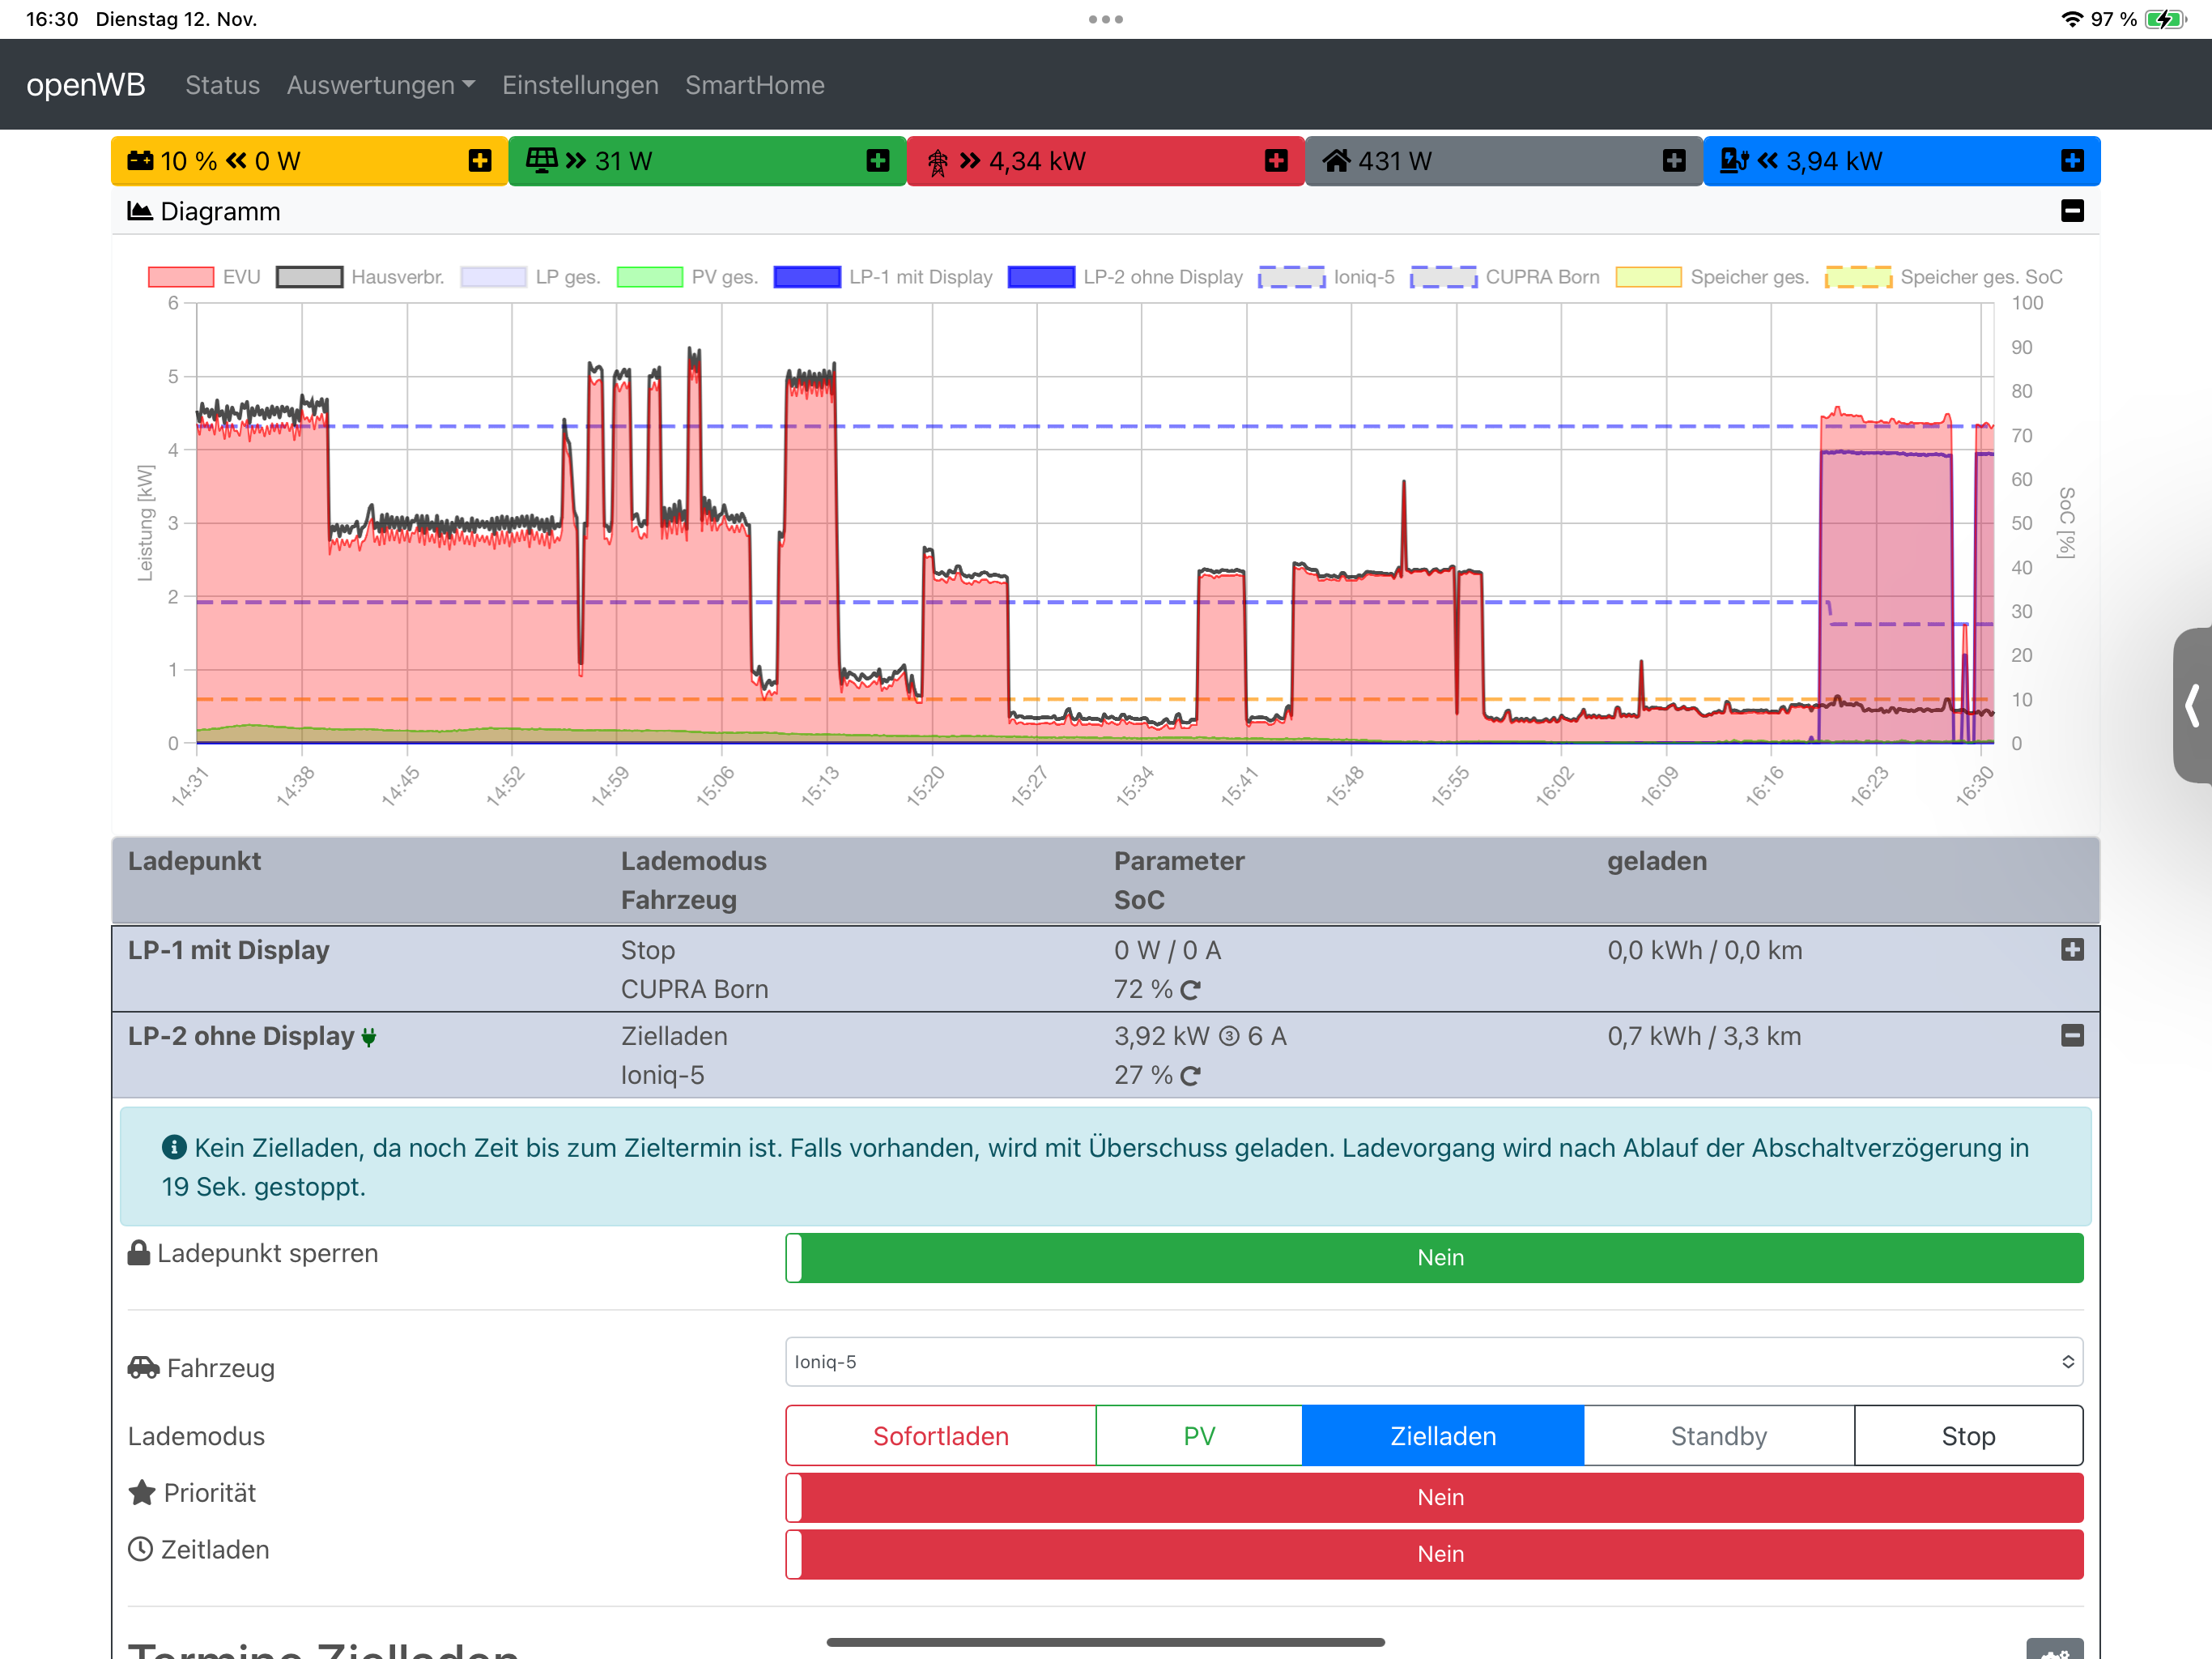Expand the red grid EVU tile plus icon

[1275, 161]
